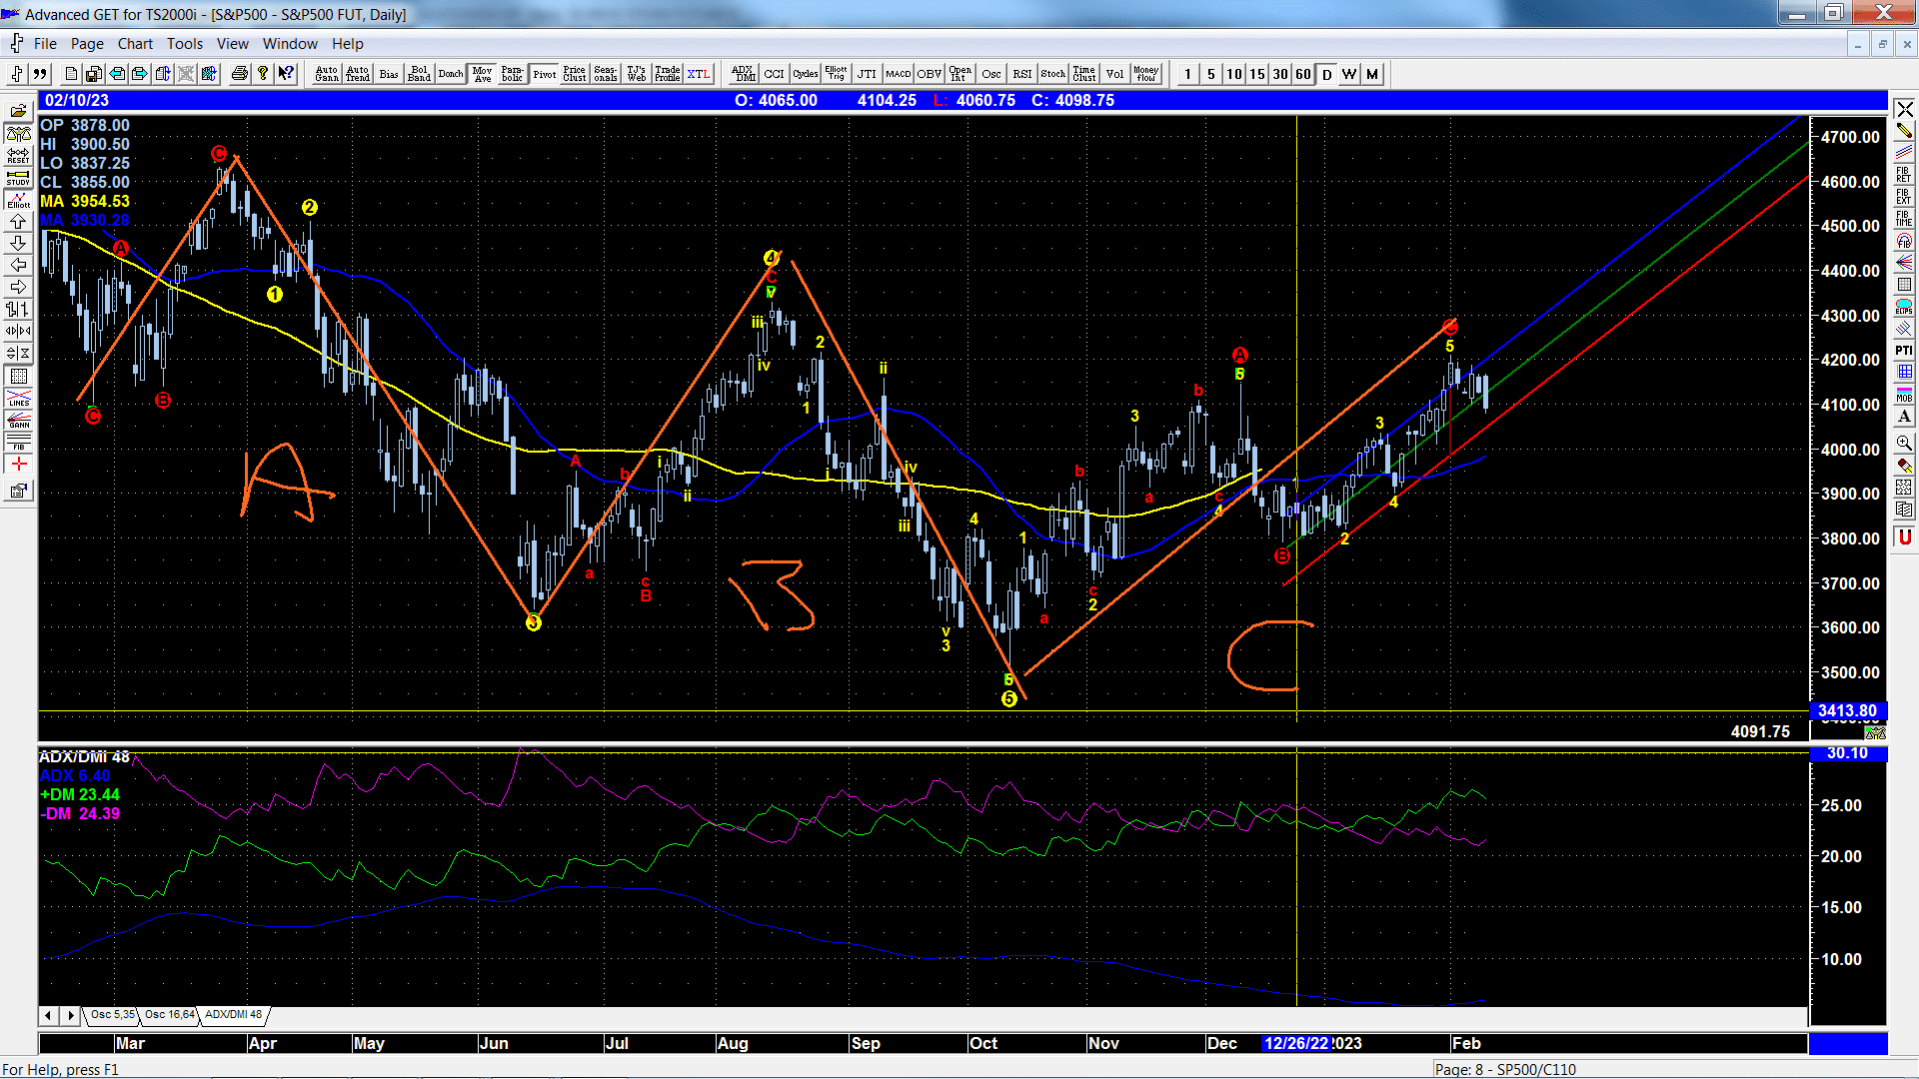This screenshot has width=1919, height=1079.
Task: Select the GANN tool in left toolbar
Action: point(18,420)
